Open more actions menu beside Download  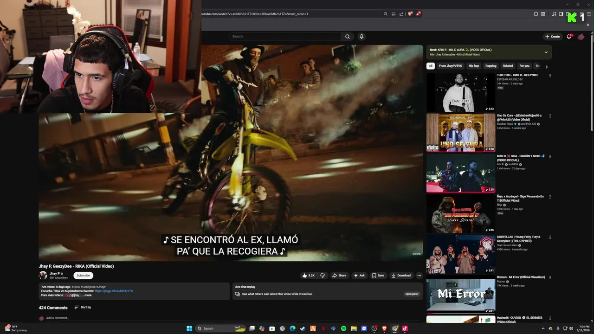[419, 275]
